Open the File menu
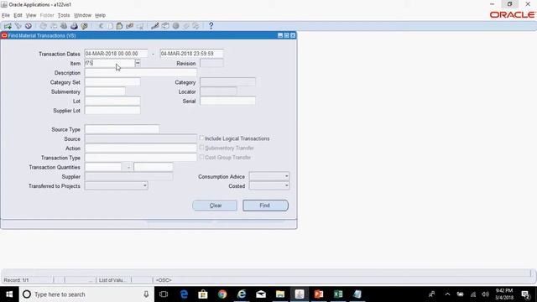This screenshot has width=537, height=302. tap(6, 15)
